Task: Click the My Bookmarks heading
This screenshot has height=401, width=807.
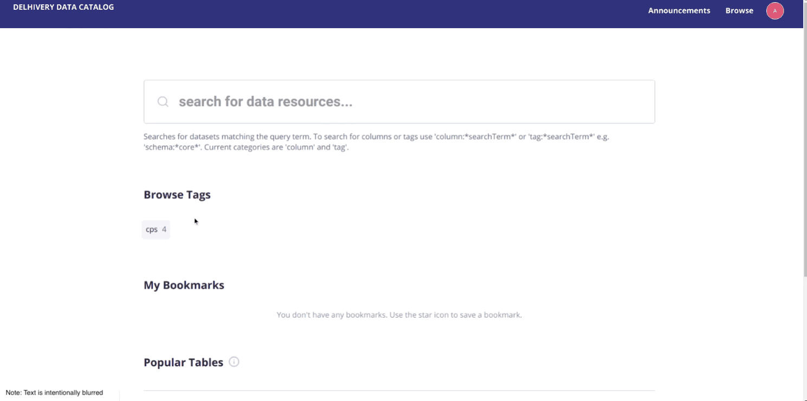Action: coord(184,285)
